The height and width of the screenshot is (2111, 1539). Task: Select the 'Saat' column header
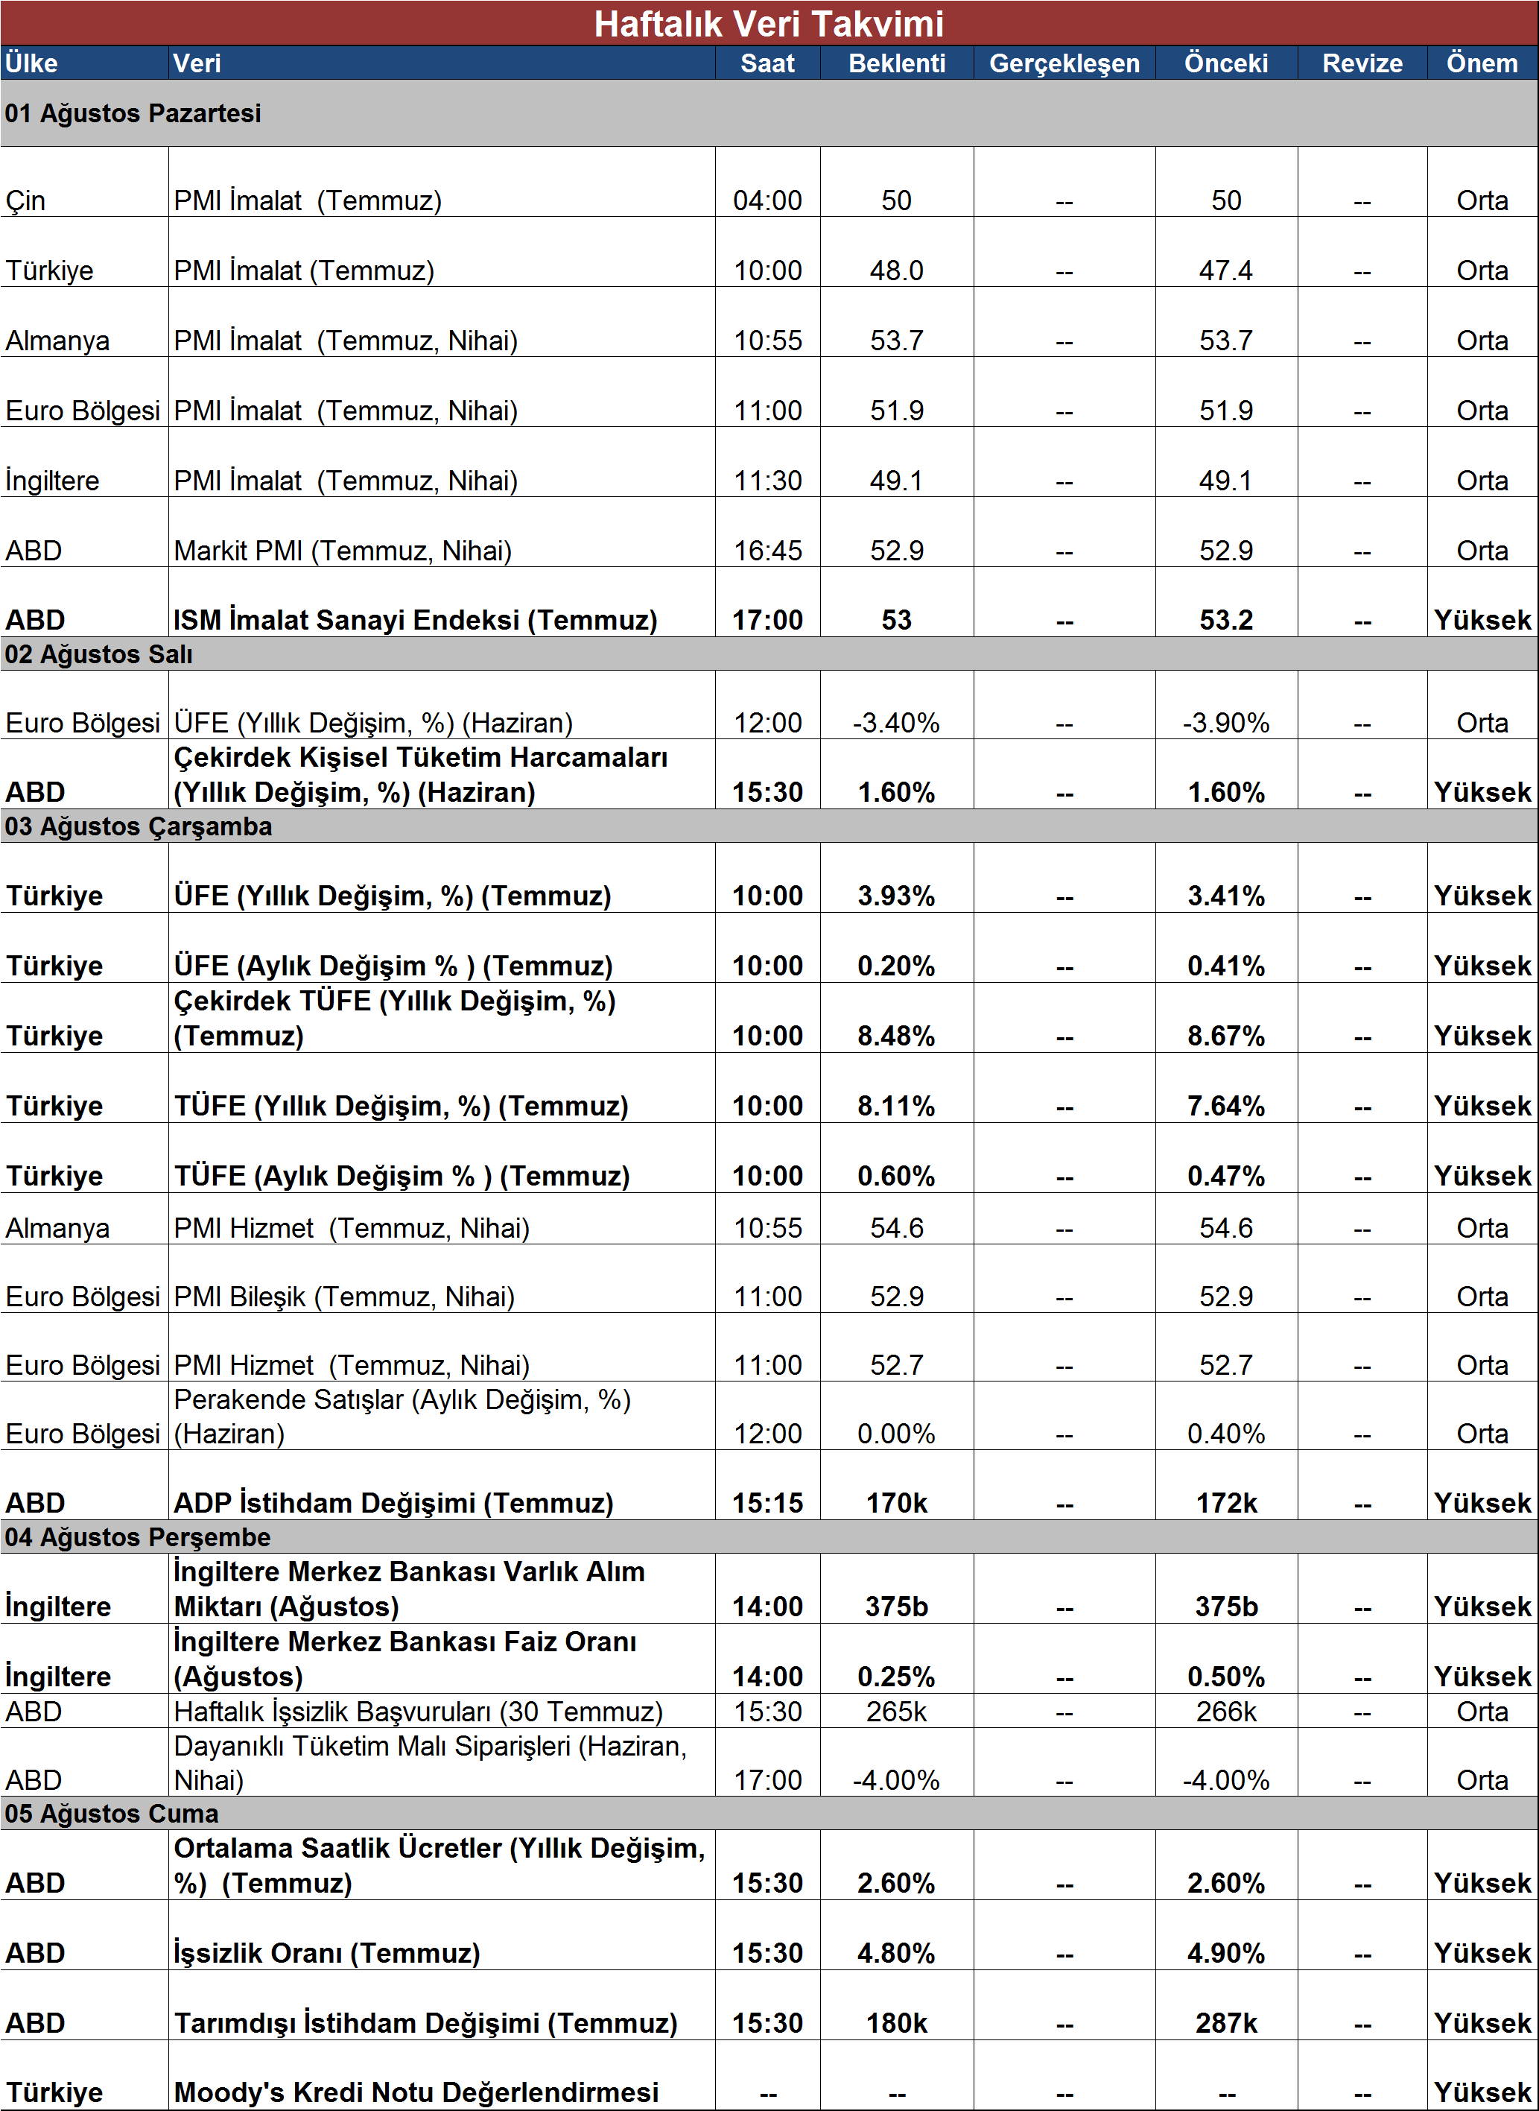(x=767, y=63)
